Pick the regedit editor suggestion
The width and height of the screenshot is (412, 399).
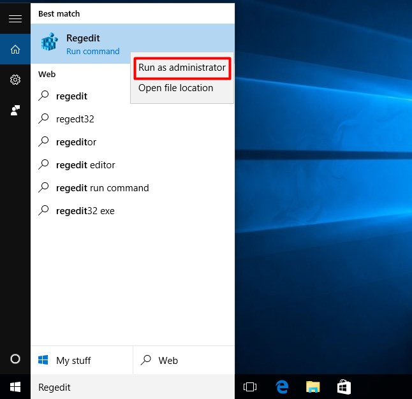[85, 165]
